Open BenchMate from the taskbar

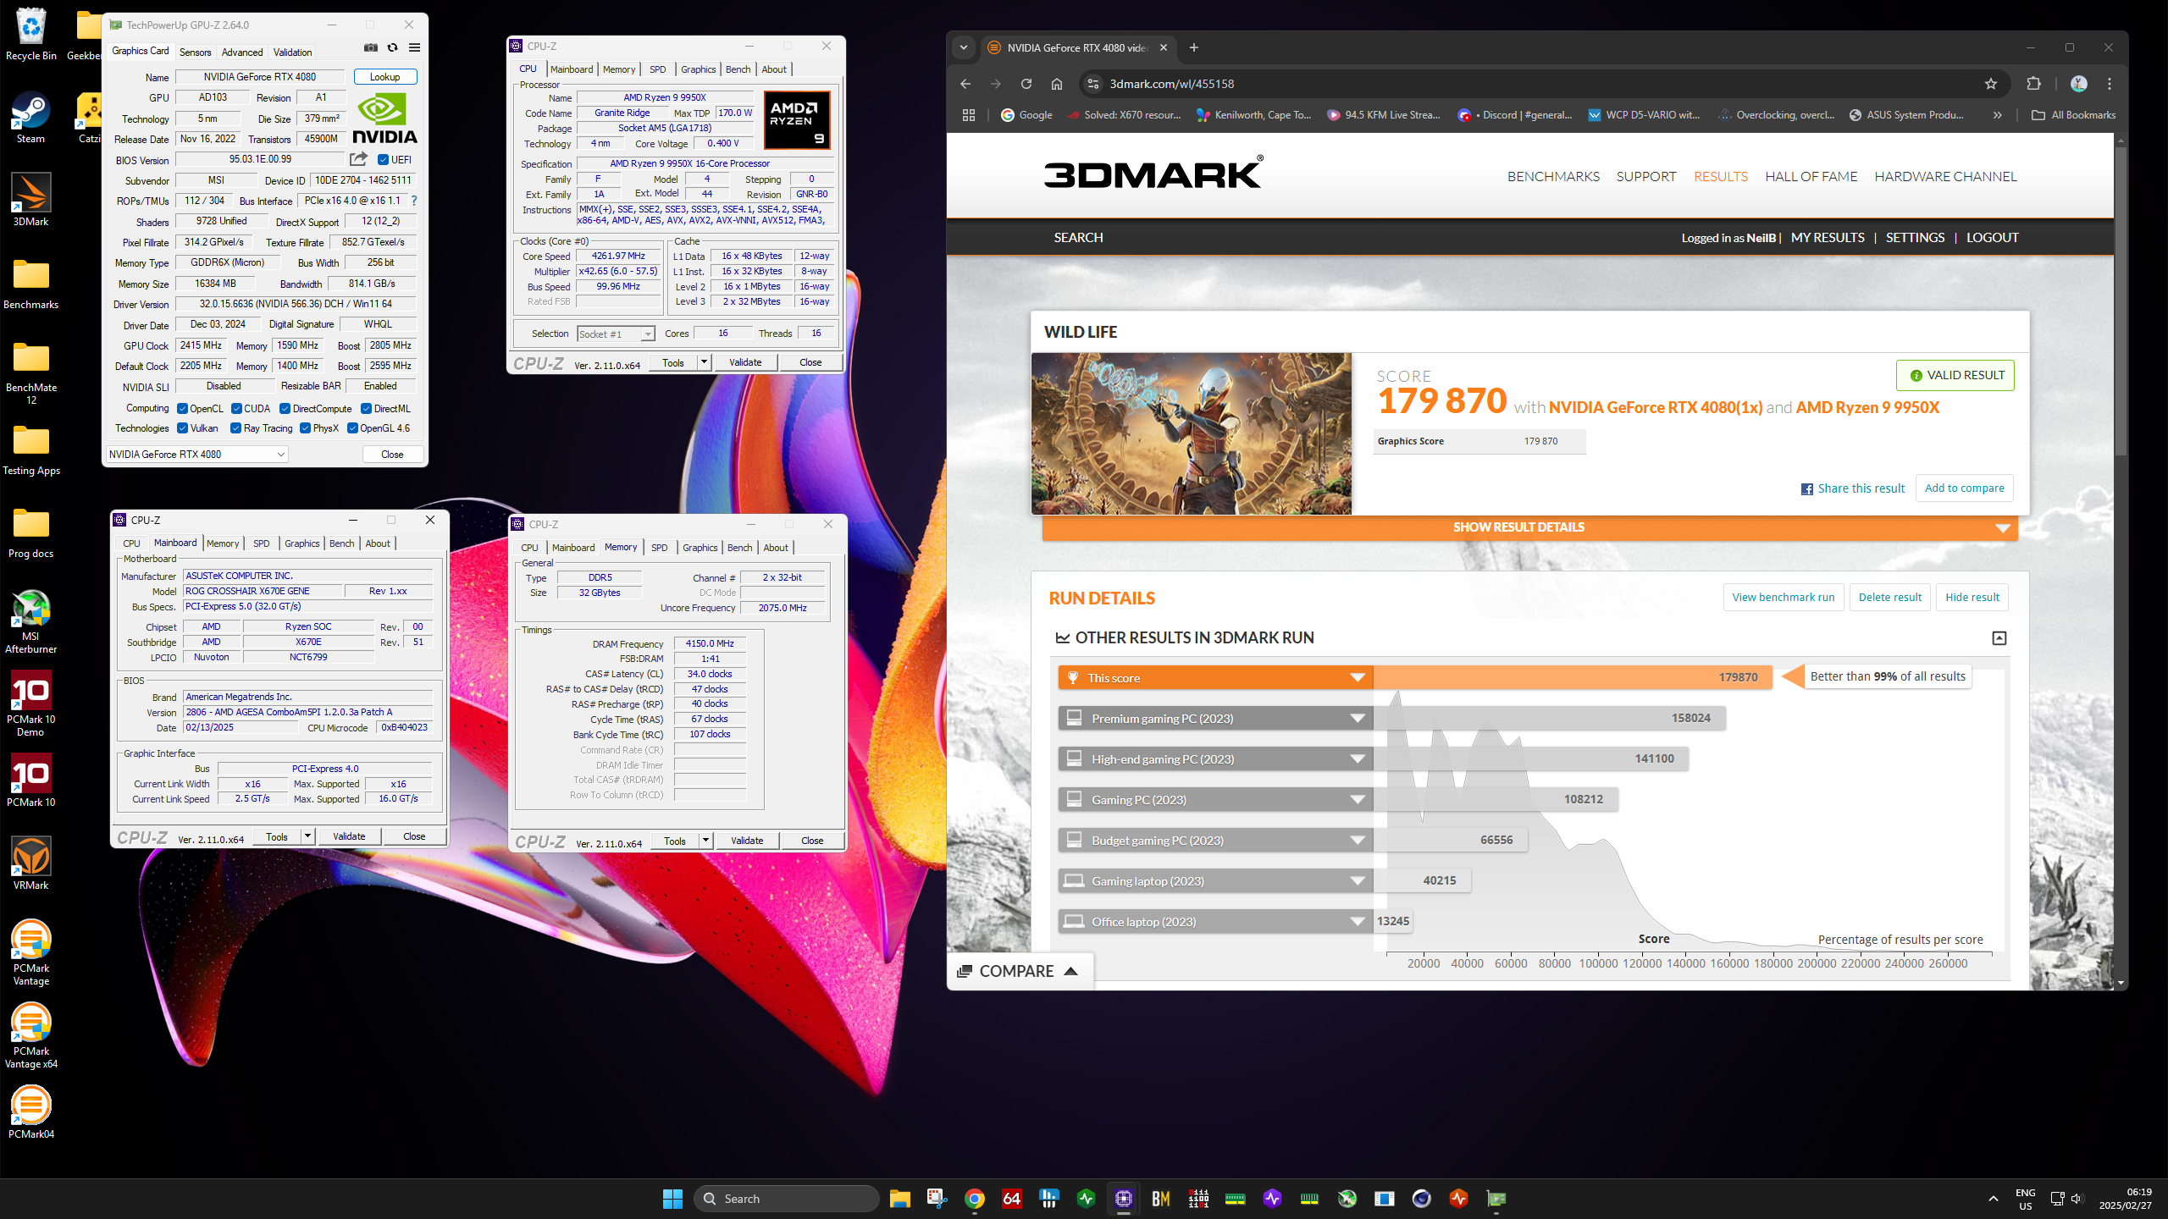pyautogui.click(x=1161, y=1199)
